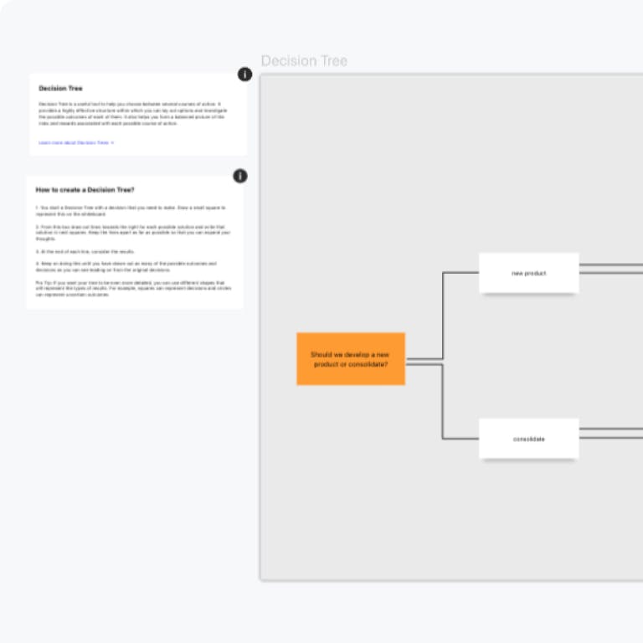Select the 'new product' node
The height and width of the screenshot is (643, 643).
529,273
